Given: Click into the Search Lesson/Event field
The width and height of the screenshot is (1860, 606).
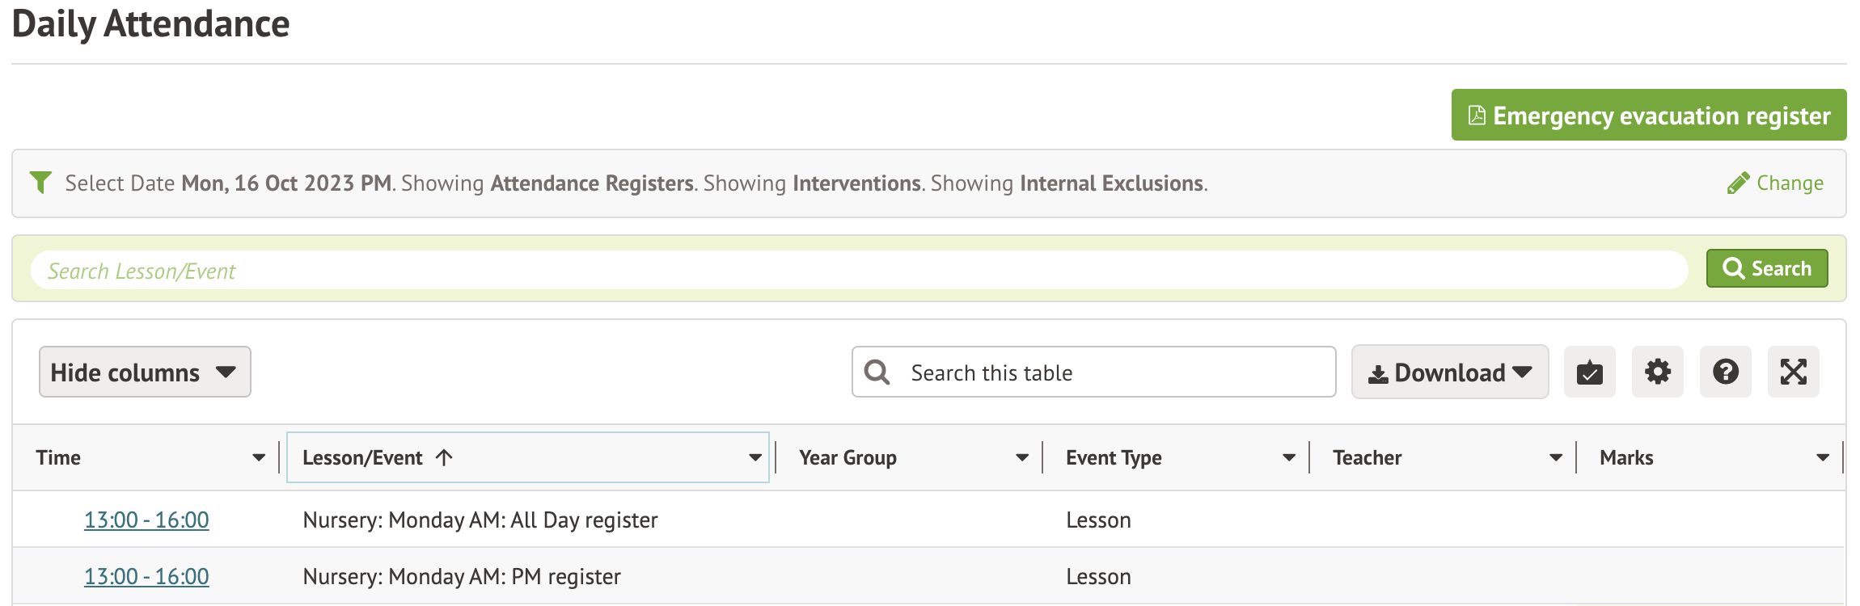Looking at the screenshot, I should pyautogui.click(x=859, y=271).
